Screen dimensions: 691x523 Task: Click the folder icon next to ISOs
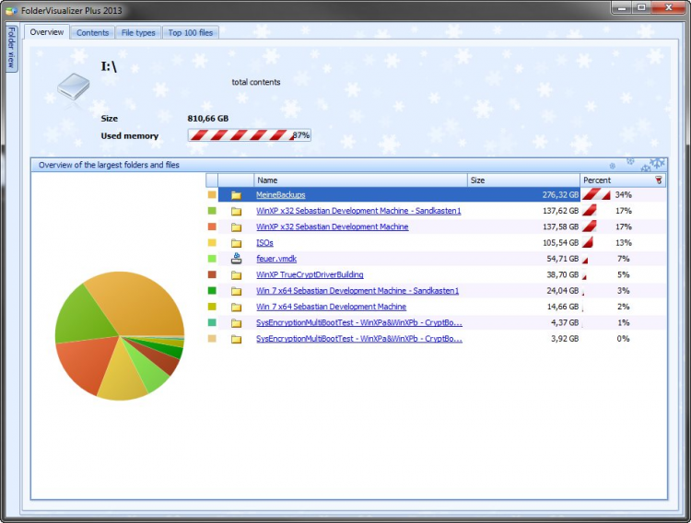pos(236,243)
